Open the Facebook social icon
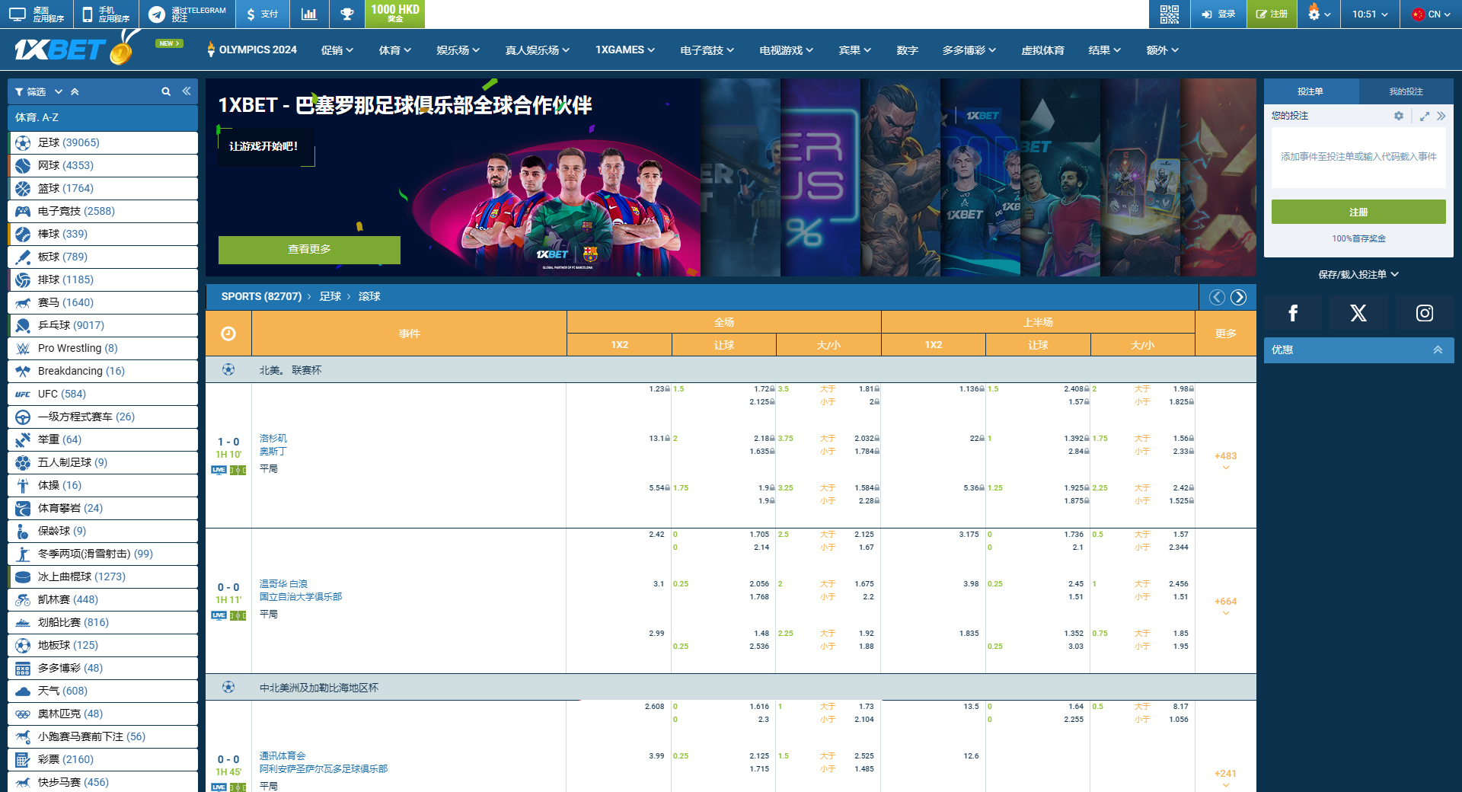 click(x=1293, y=313)
